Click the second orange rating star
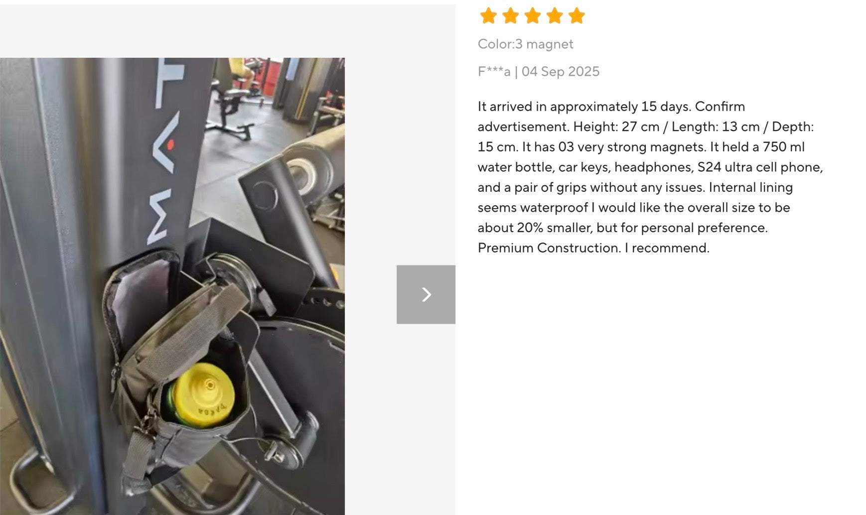866x515 pixels. (510, 15)
